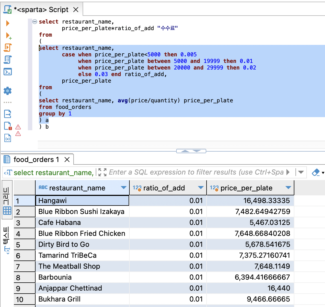Select row number 10 header
This screenshot has height=307, width=325.
(x=24, y=299)
